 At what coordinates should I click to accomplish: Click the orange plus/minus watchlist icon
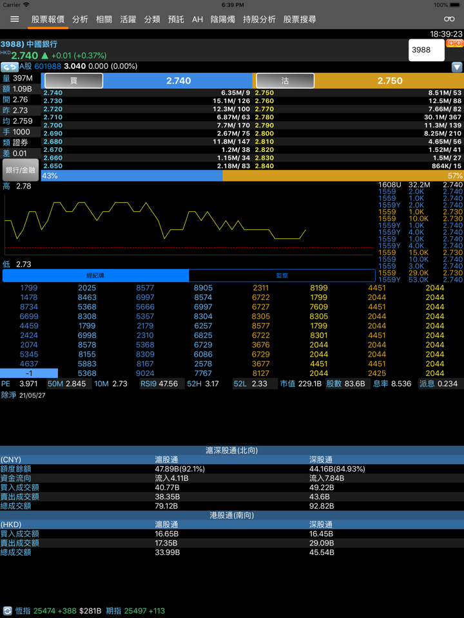point(454,44)
